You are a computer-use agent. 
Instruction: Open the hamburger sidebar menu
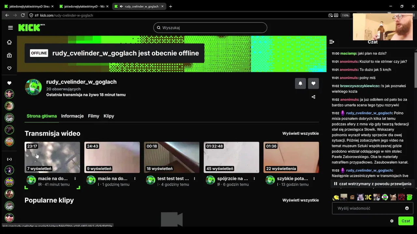click(10, 28)
